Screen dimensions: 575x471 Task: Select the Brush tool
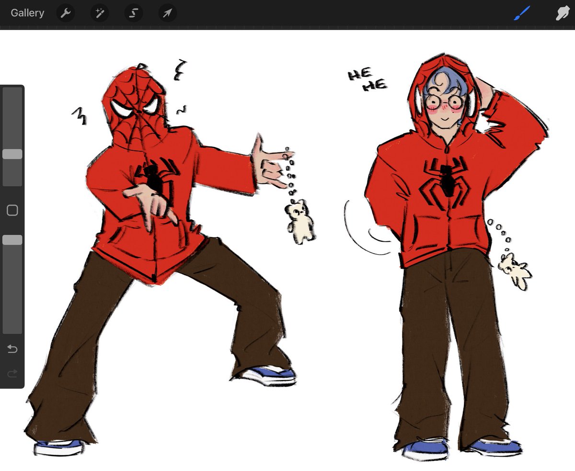[522, 13]
